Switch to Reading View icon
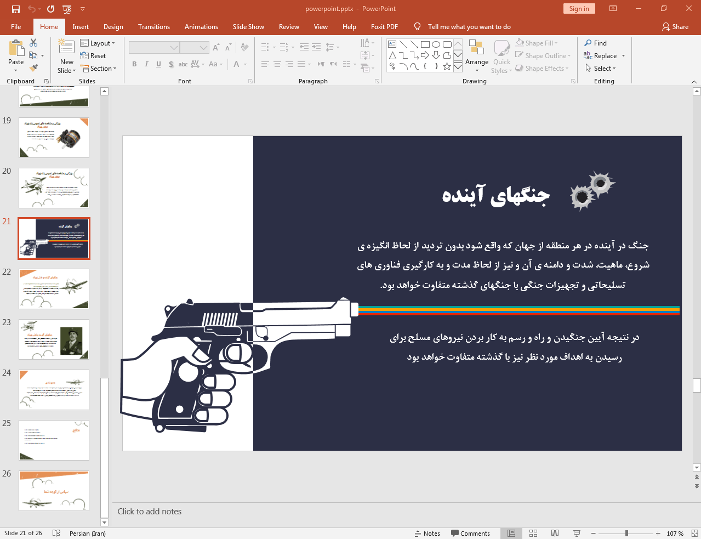Viewport: 701px width, 539px height. pos(555,534)
